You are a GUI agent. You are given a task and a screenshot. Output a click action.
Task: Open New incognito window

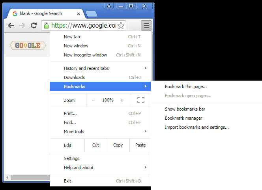(101, 55)
